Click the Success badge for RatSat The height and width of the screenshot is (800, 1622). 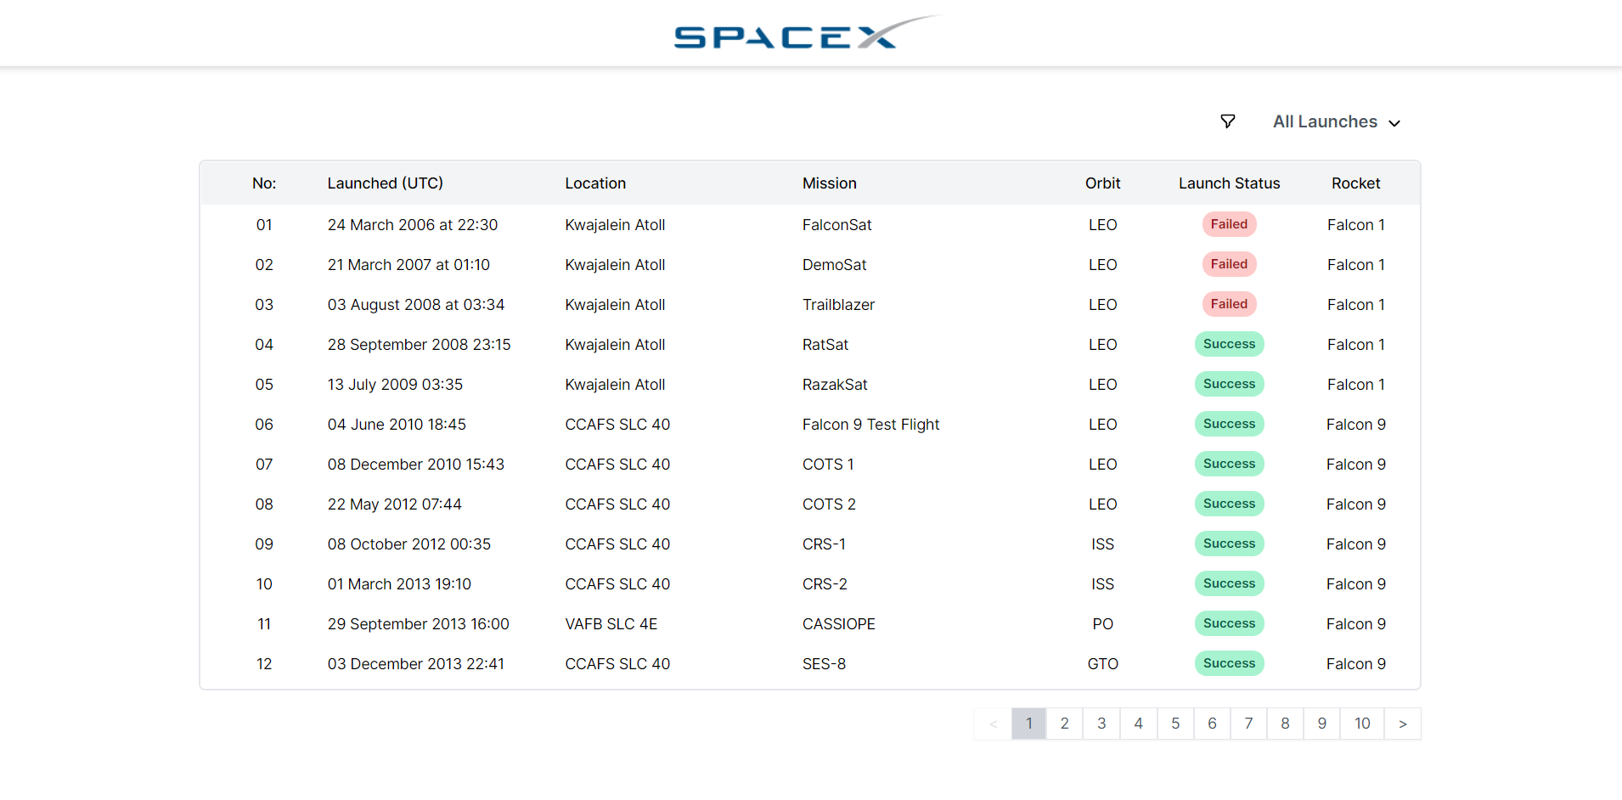[x=1229, y=344]
